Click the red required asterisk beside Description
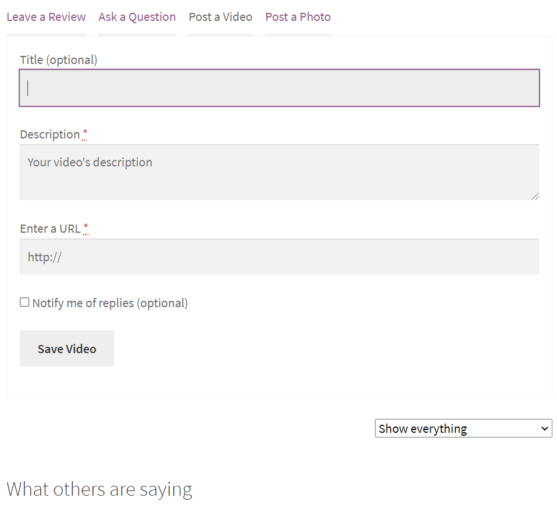The width and height of the screenshot is (557, 505). click(x=85, y=134)
